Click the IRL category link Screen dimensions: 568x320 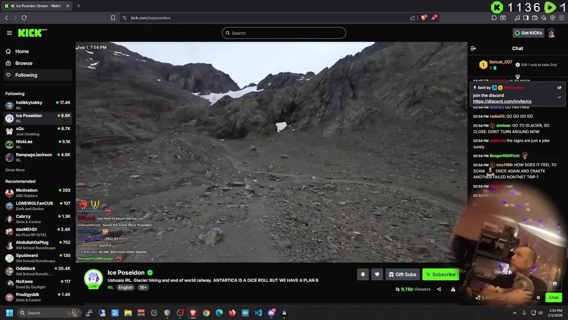pyautogui.click(x=110, y=288)
